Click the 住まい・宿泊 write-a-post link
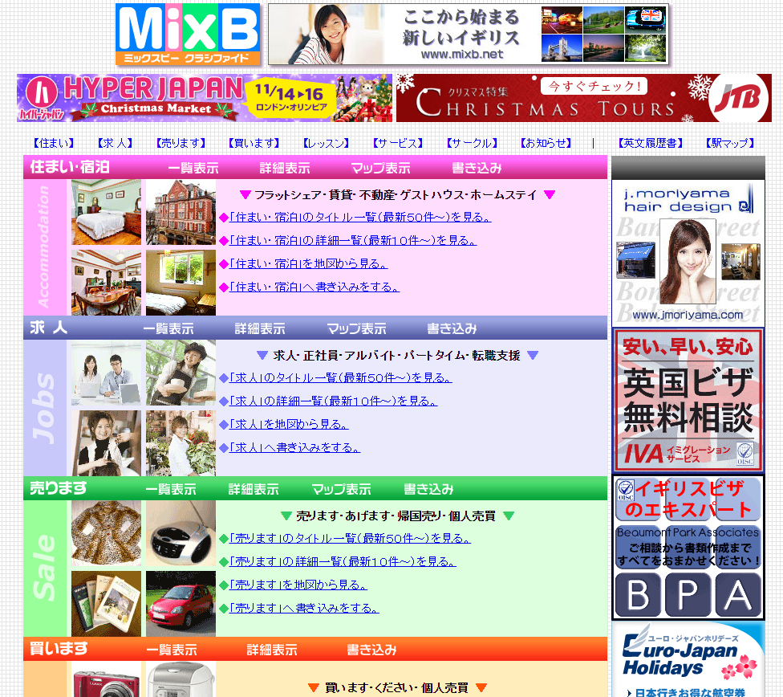The width and height of the screenshot is (783, 697). pyautogui.click(x=314, y=287)
